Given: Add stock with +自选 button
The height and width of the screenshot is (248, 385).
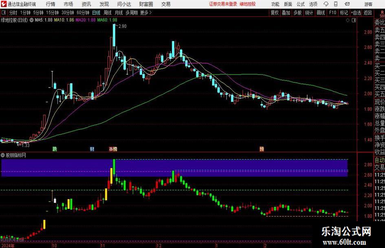Looking at the screenshot, I should 356,13.
